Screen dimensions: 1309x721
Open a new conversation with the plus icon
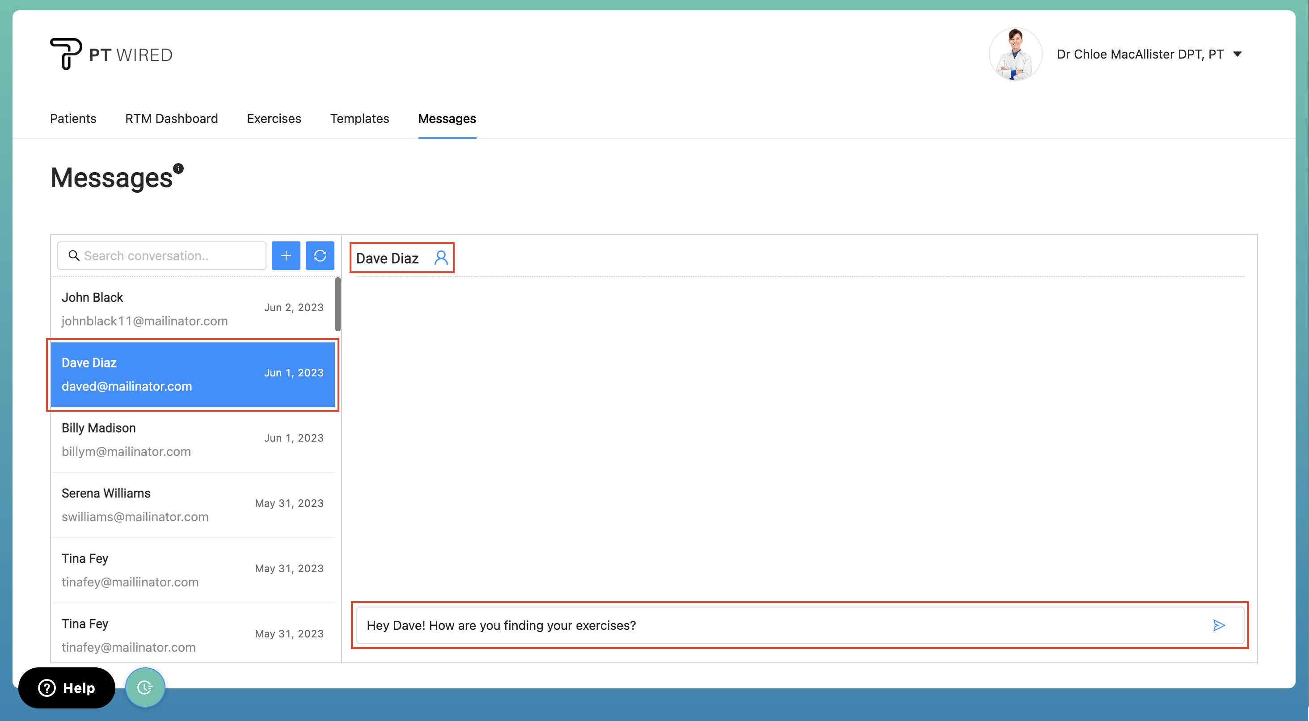[286, 256]
